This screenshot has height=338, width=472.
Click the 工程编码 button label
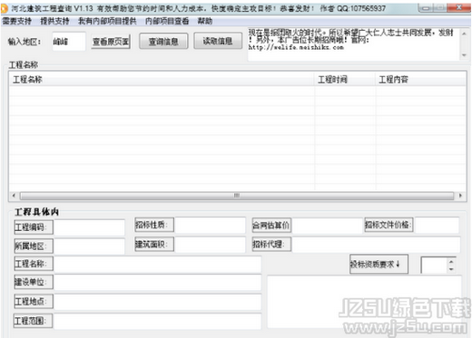(34, 227)
